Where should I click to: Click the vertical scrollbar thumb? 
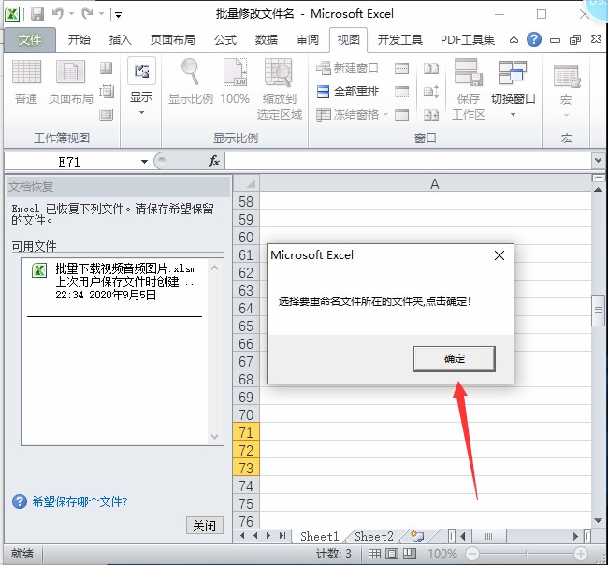coord(599,311)
